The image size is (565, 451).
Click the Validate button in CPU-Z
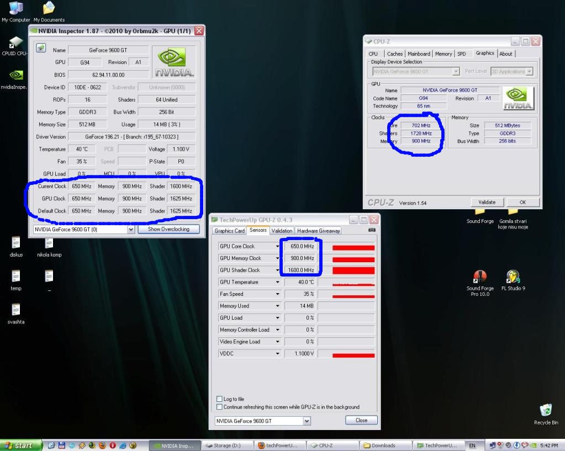point(487,202)
